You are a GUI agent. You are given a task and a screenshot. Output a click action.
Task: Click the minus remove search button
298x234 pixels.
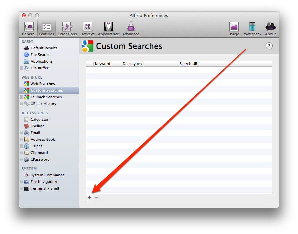(96, 197)
